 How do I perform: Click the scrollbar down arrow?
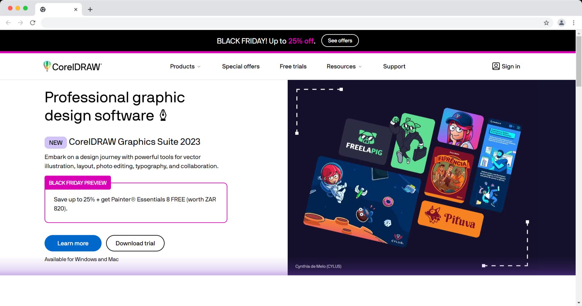click(x=579, y=303)
